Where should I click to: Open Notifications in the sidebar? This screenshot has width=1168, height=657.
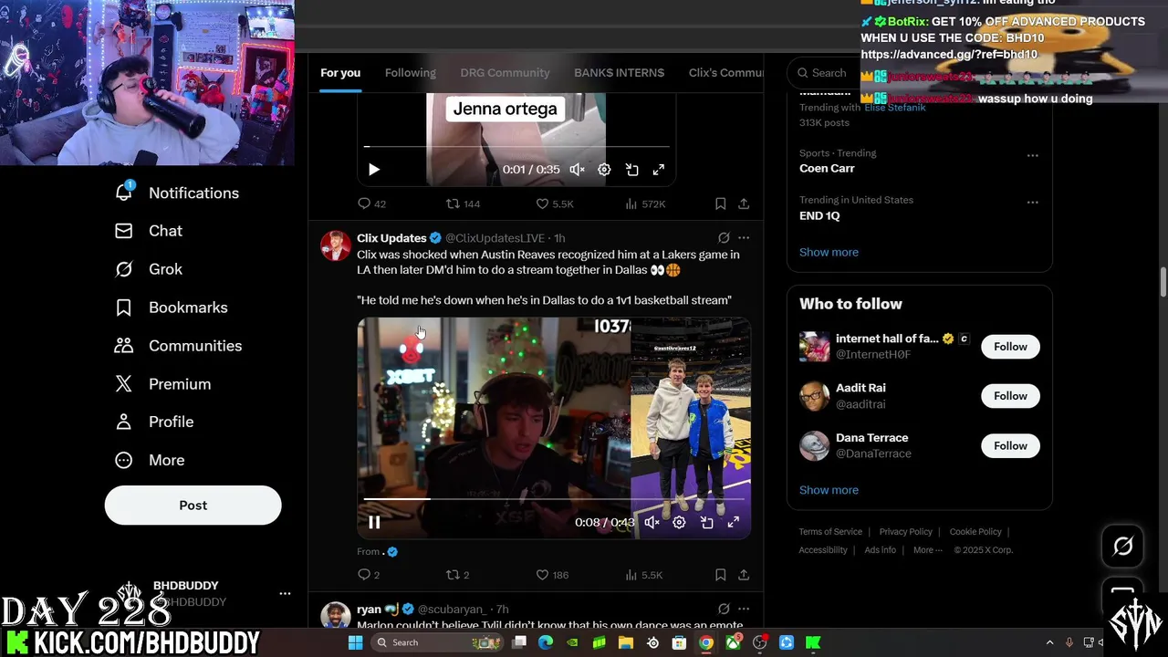point(177,193)
